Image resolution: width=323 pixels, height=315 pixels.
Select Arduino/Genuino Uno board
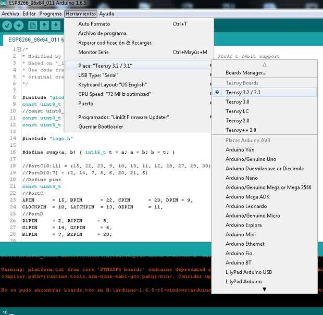pos(265,159)
